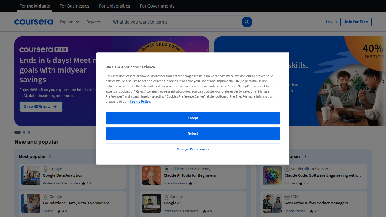Switch to For Individuals tab

(35, 6)
